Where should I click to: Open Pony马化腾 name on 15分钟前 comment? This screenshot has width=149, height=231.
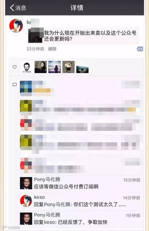click(47, 179)
